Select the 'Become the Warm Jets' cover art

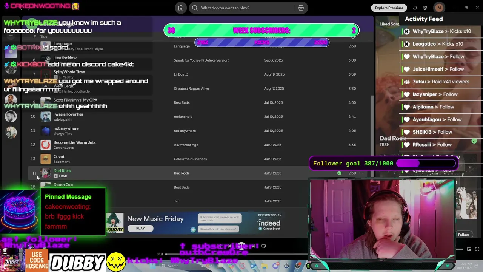coord(45,145)
